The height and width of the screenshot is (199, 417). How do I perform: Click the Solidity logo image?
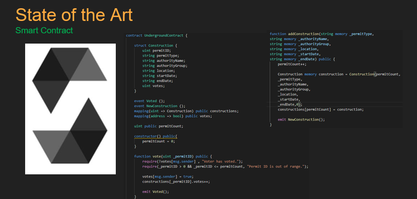tap(70, 109)
